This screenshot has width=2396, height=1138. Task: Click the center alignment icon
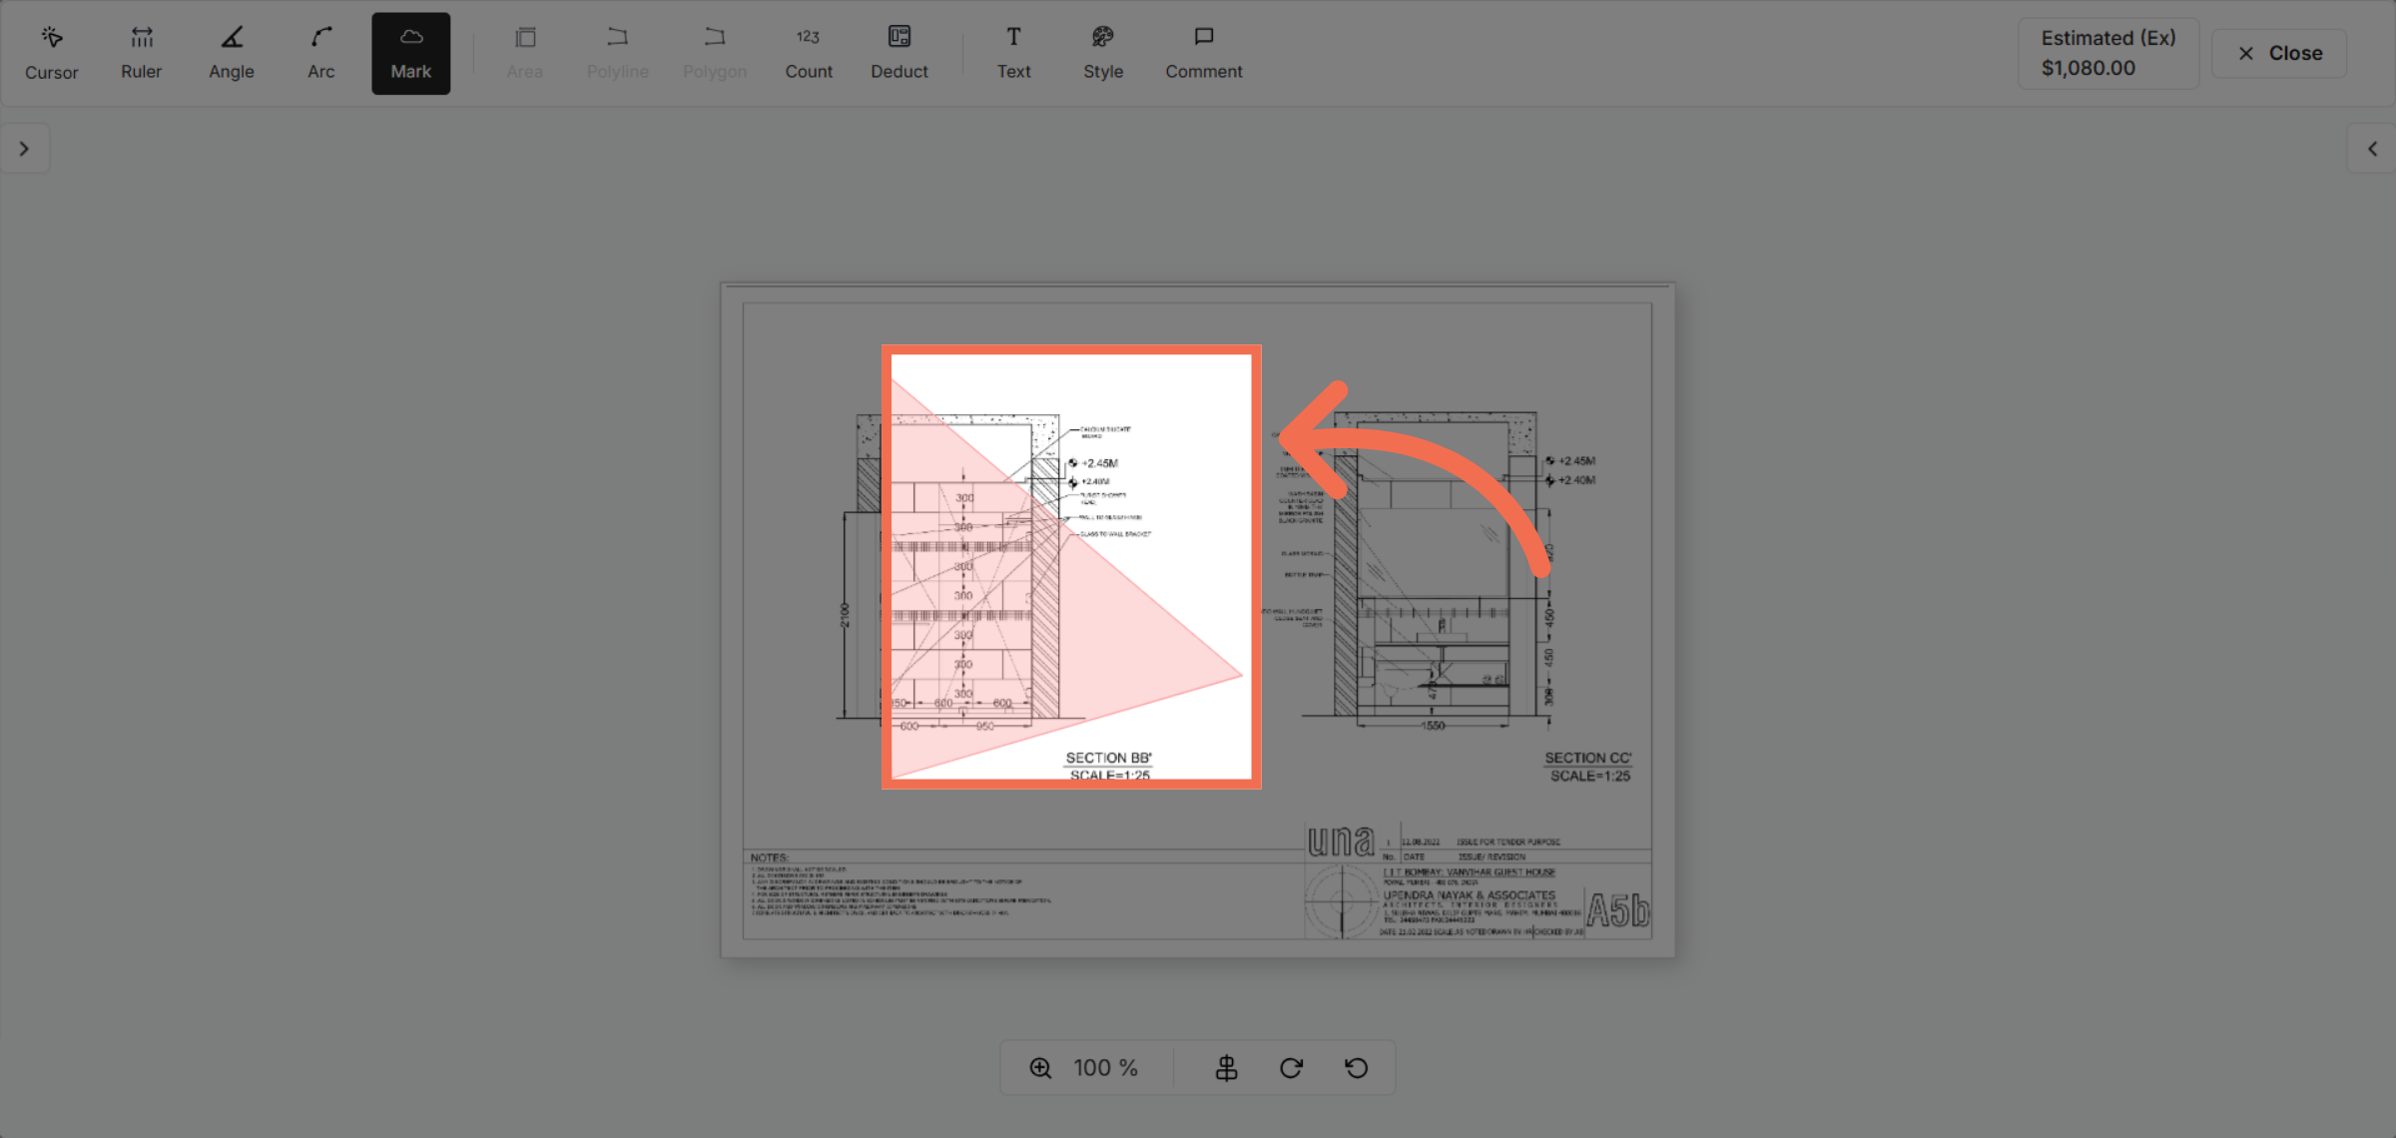[1226, 1067]
